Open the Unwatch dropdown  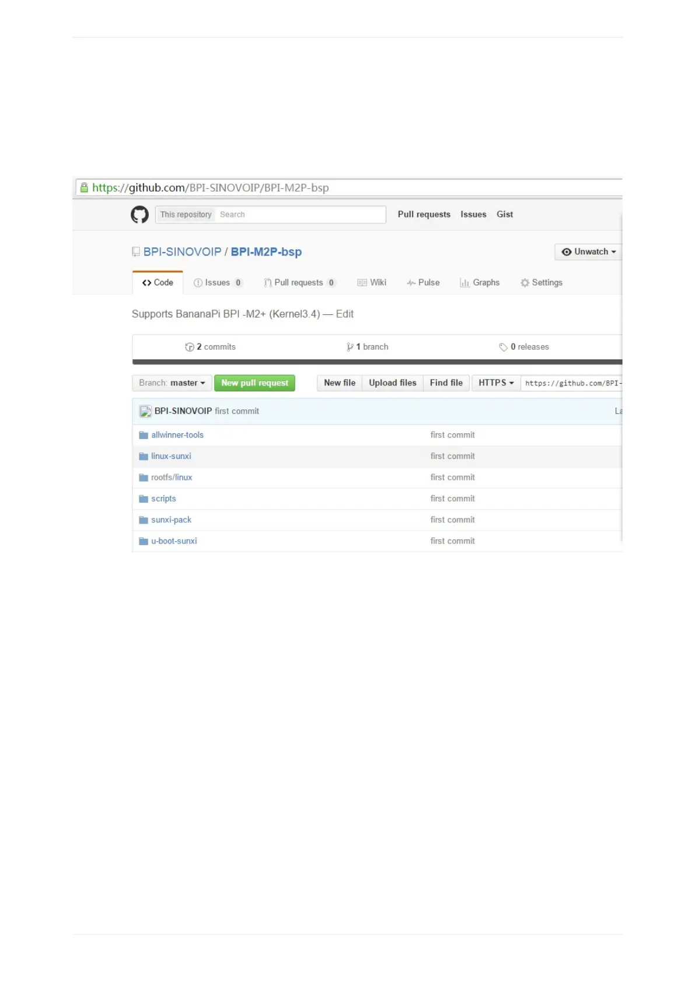click(588, 252)
